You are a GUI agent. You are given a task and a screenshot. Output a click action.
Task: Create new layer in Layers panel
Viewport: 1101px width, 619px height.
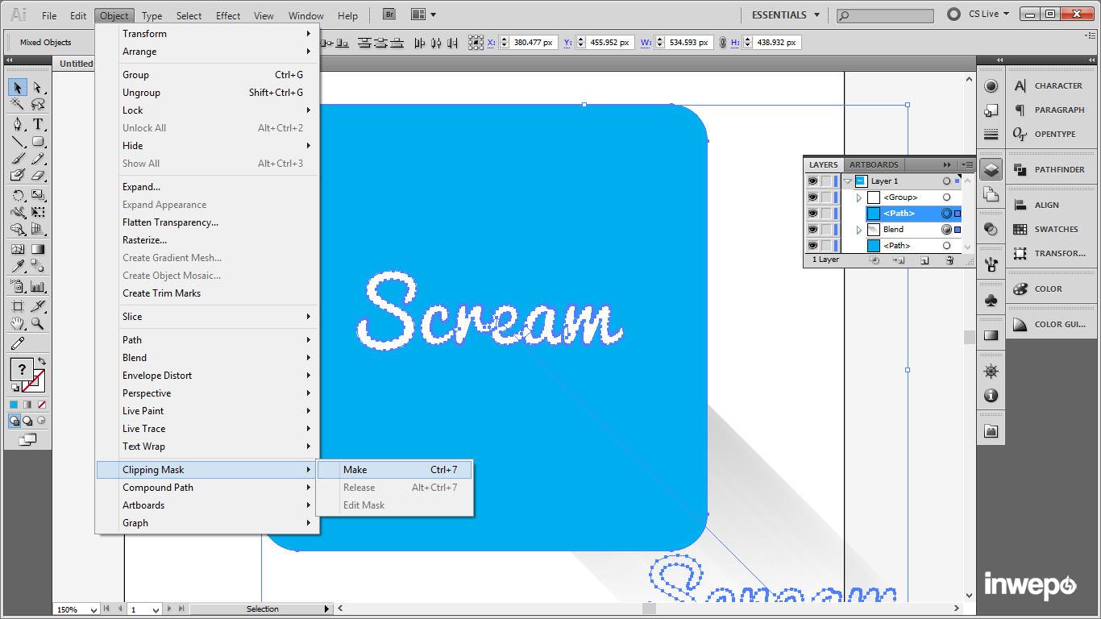click(x=924, y=260)
